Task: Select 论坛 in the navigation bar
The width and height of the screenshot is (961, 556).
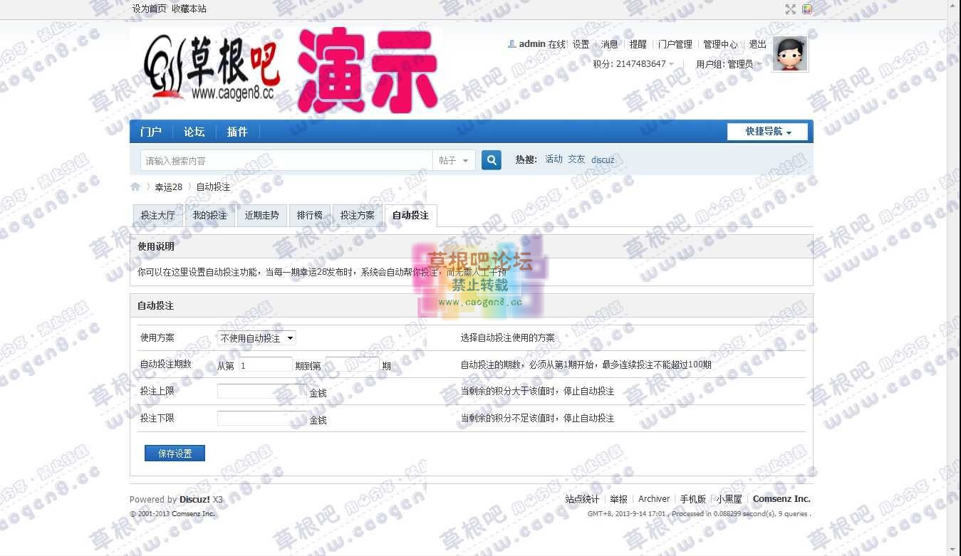Action: [193, 131]
